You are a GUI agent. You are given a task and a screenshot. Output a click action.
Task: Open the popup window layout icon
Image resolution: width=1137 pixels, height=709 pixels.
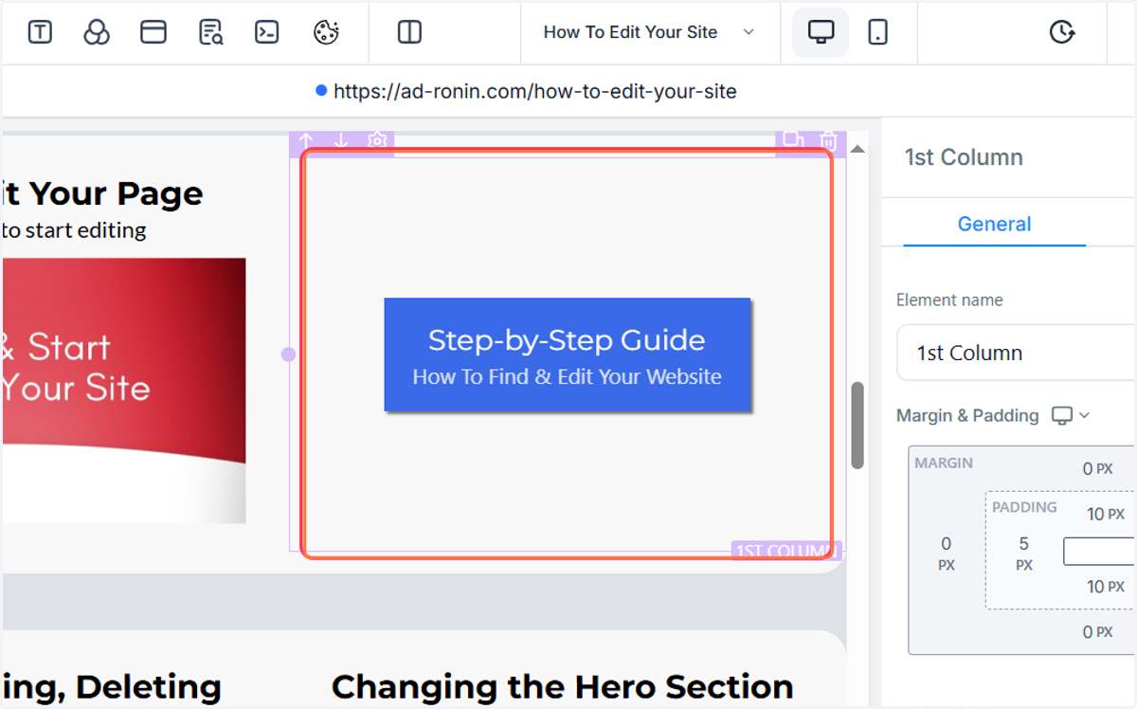[x=153, y=32]
